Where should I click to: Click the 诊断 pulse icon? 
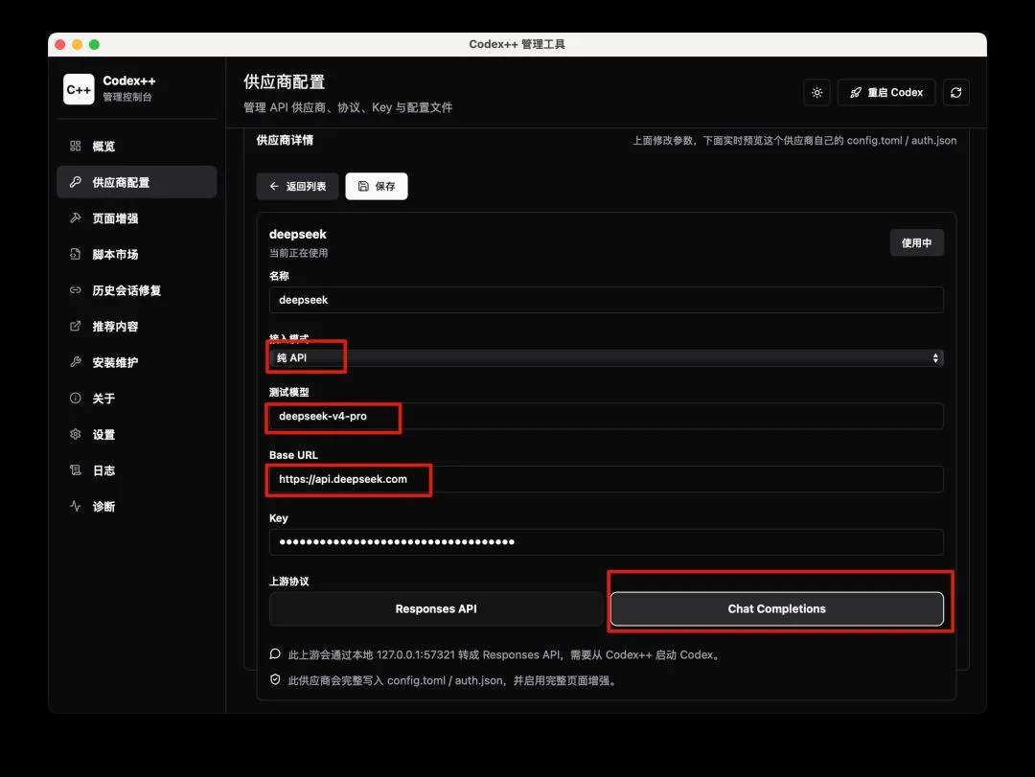tap(76, 506)
